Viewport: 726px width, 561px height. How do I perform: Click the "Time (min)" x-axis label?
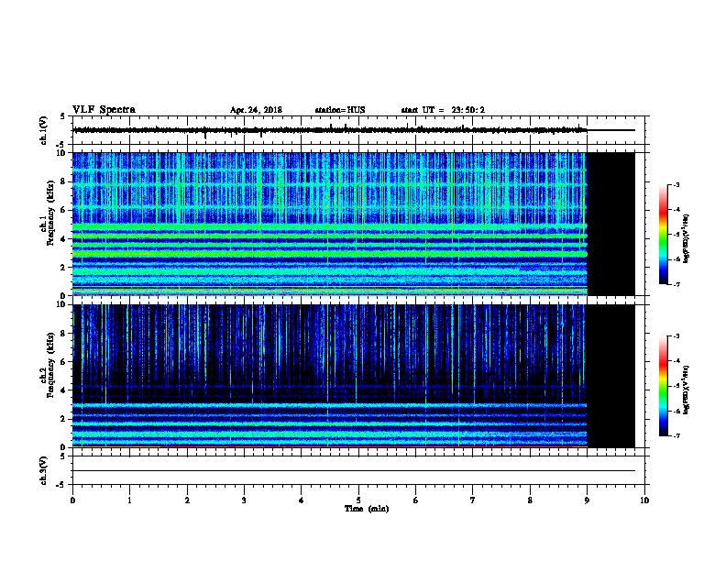367,509
